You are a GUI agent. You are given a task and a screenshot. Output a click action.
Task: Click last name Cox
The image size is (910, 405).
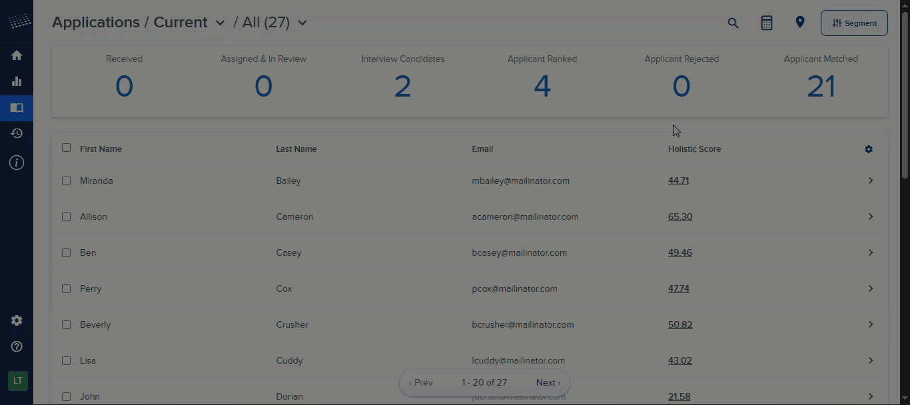(284, 288)
